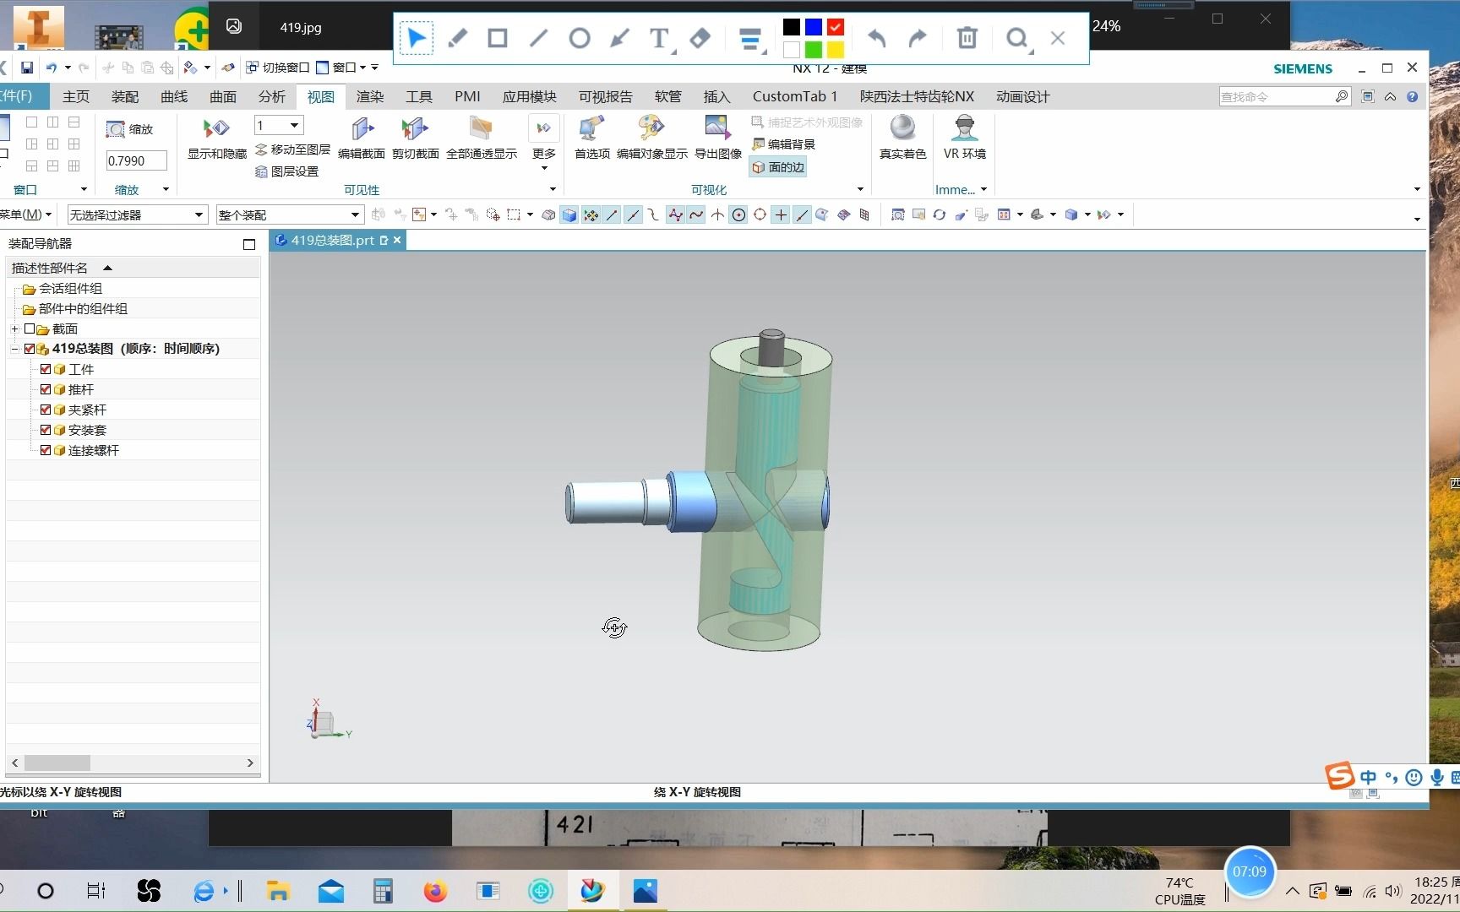Toggle checkbox for 工件 component
The image size is (1460, 912).
tap(46, 369)
